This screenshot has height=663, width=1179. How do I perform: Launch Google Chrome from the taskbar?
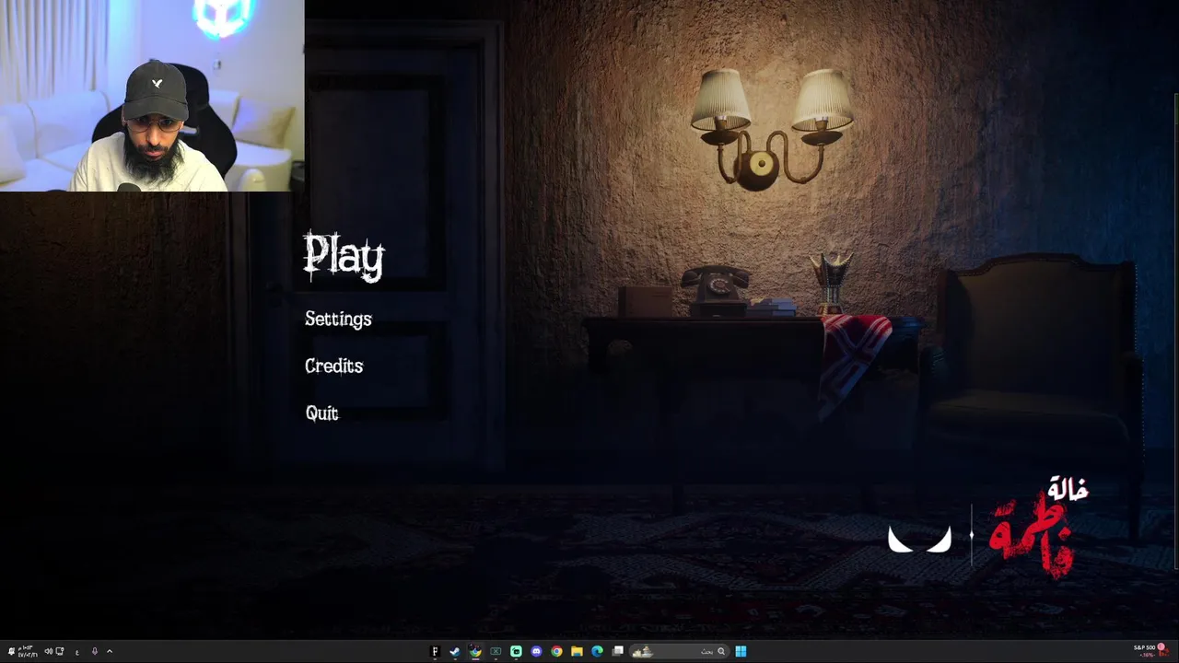pos(556,651)
